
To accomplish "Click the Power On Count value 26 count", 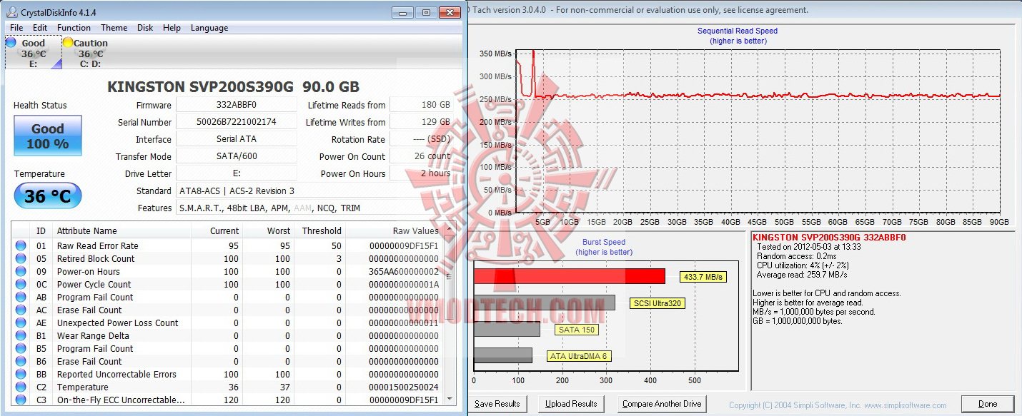I will (422, 156).
